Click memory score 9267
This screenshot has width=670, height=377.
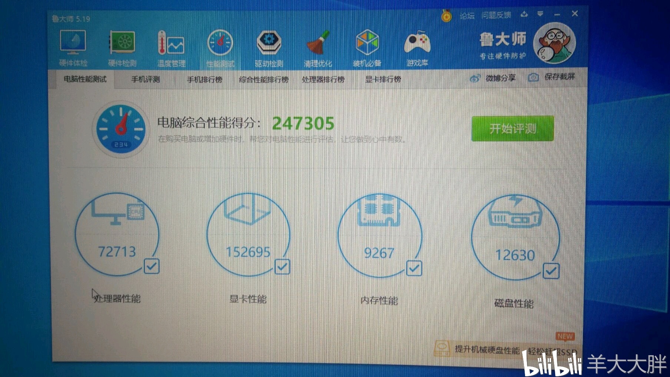point(379,253)
